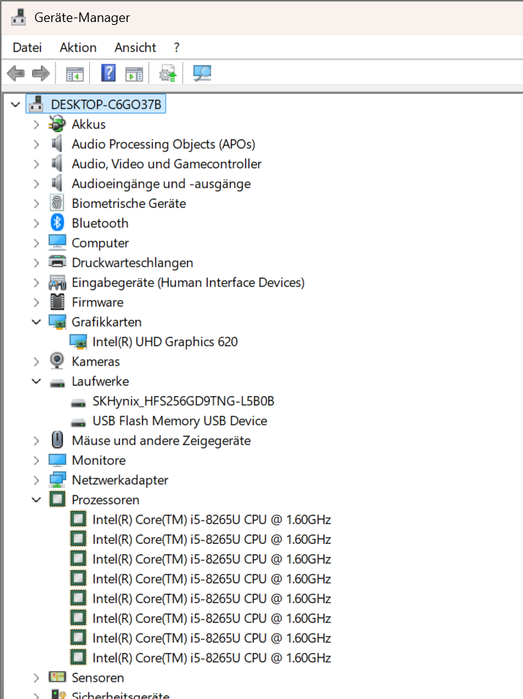Click the Akkus battery icon
Viewport: 523px width, 699px height.
tap(57, 124)
